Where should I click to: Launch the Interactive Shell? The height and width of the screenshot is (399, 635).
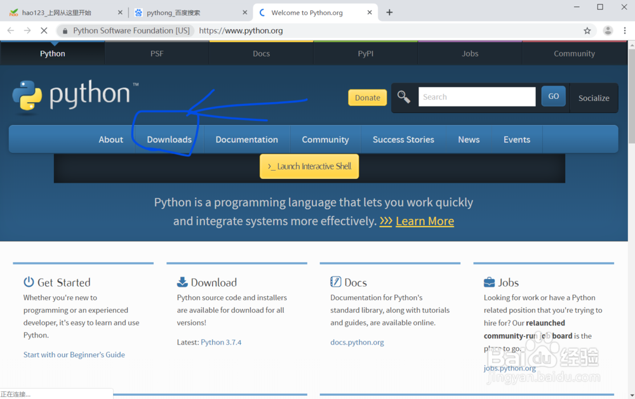pos(309,166)
